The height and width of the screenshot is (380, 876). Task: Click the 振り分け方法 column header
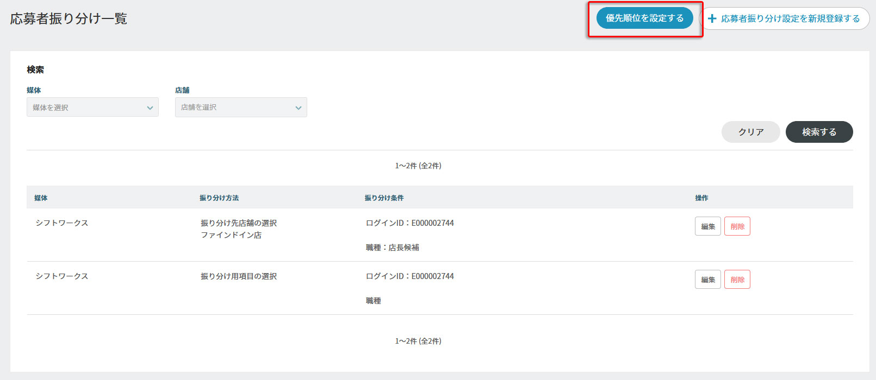[219, 198]
